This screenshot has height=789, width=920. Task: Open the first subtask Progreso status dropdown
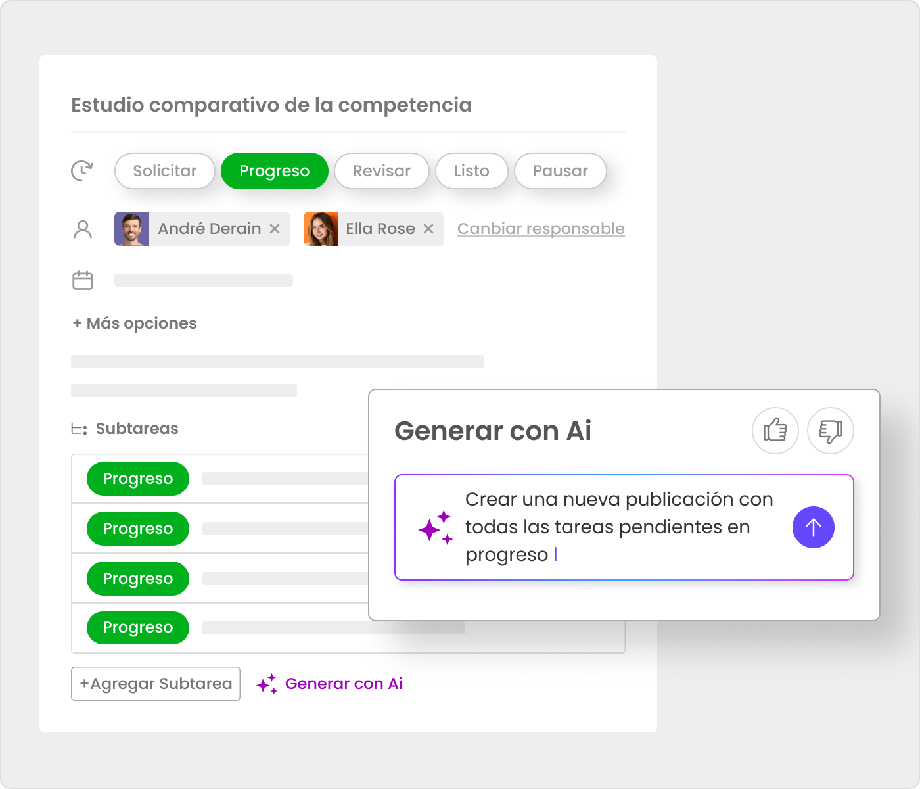(x=138, y=479)
